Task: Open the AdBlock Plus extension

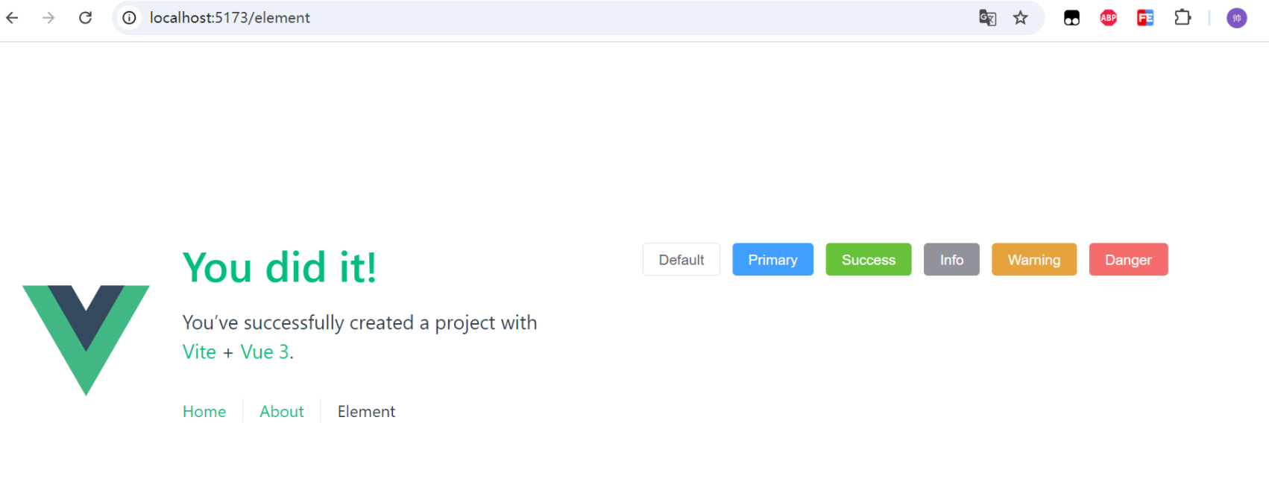Action: [1109, 18]
